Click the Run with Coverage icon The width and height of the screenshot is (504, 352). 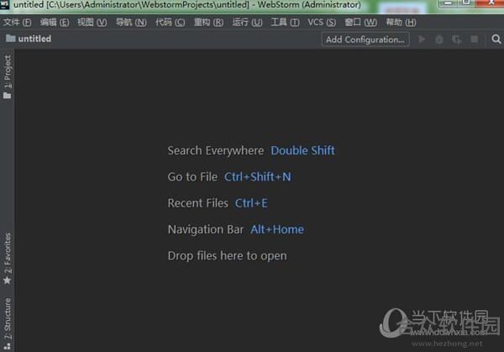[x=456, y=39]
